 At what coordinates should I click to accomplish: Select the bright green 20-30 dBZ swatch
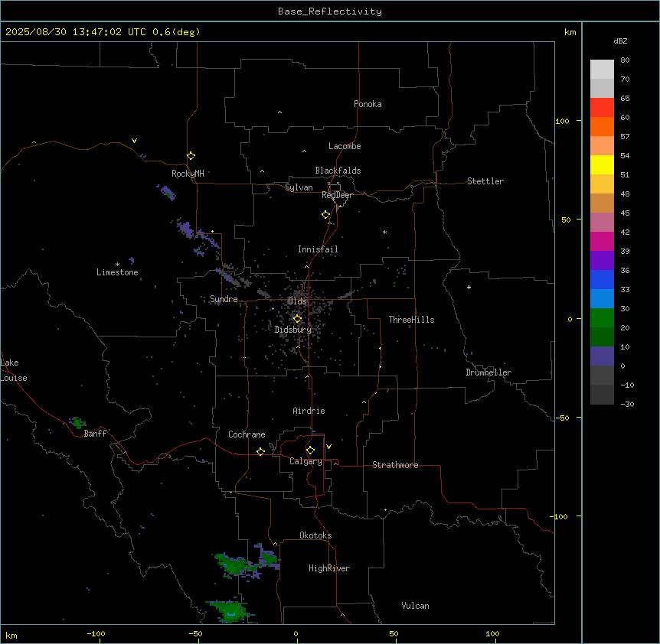click(602, 318)
